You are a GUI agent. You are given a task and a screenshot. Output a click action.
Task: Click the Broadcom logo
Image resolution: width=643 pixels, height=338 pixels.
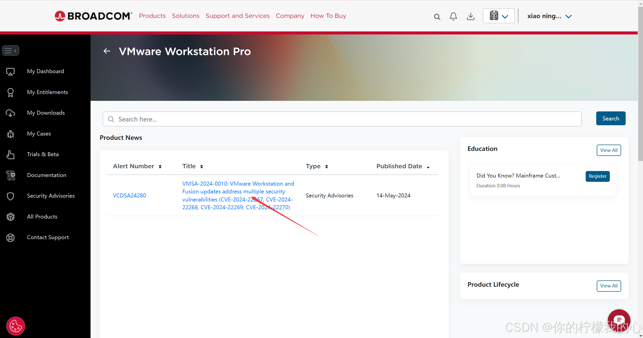point(93,16)
